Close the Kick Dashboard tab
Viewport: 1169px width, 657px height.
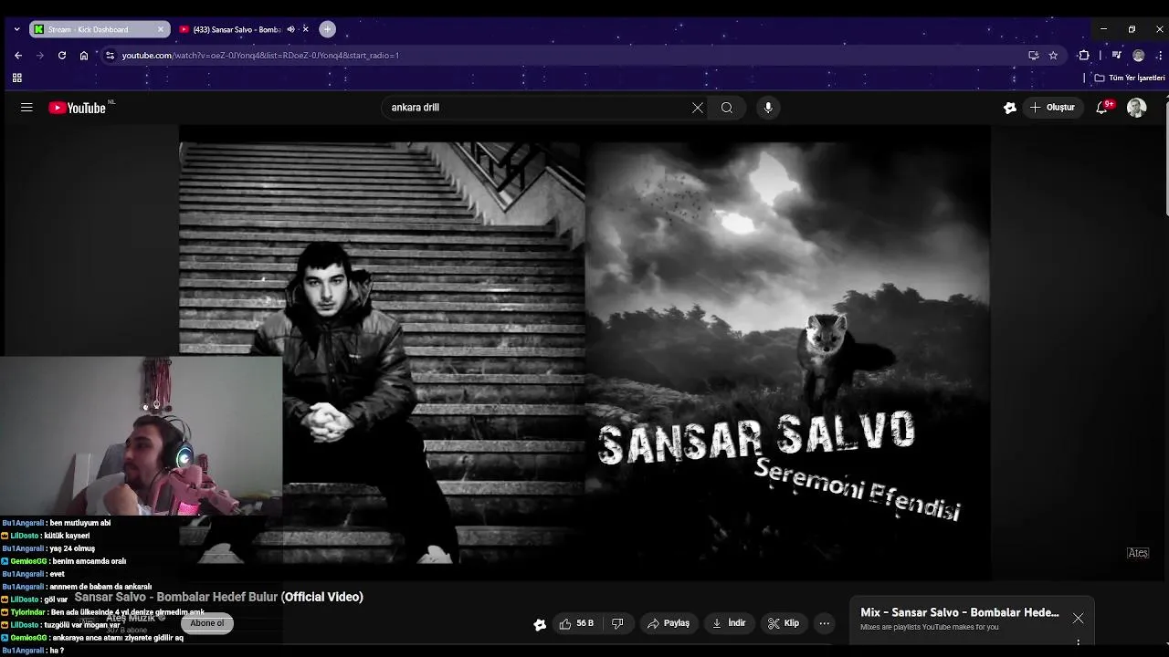(x=161, y=29)
